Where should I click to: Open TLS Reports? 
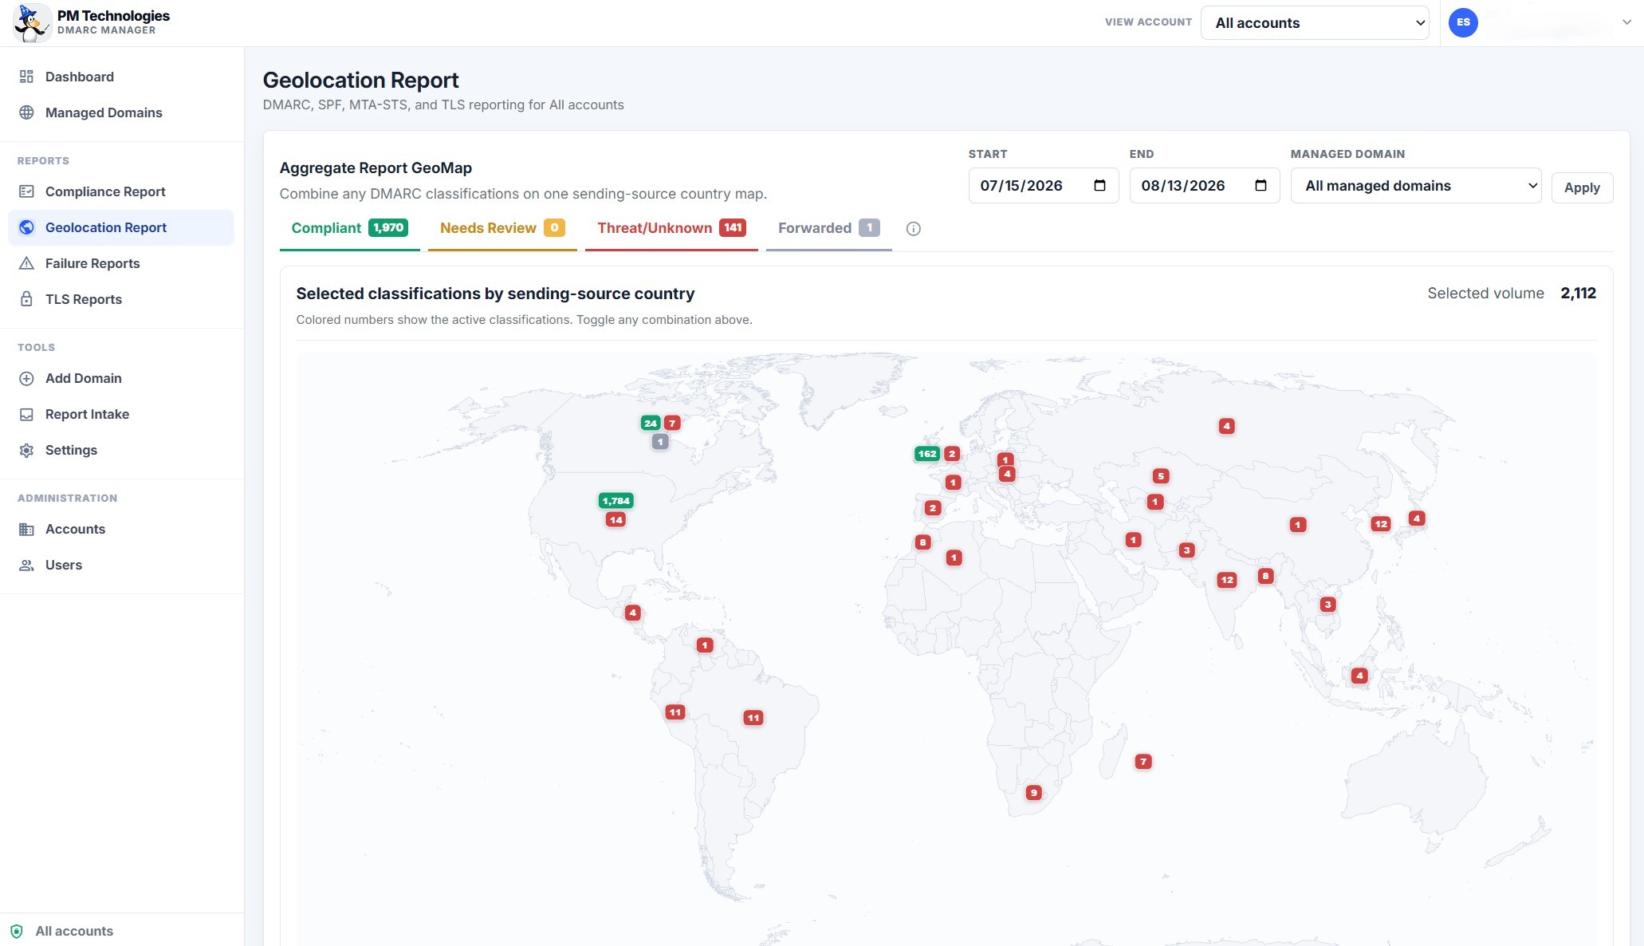pos(121,299)
